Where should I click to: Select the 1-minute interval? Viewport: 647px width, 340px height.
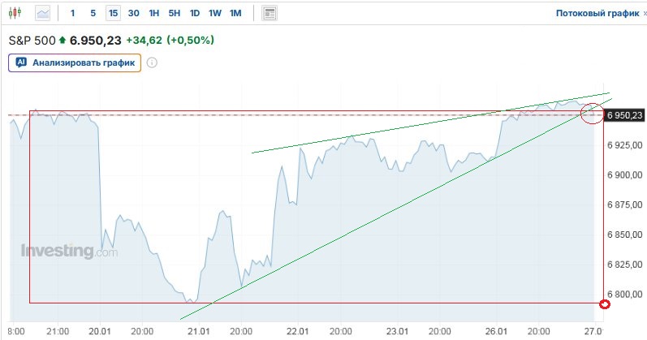tap(73, 14)
